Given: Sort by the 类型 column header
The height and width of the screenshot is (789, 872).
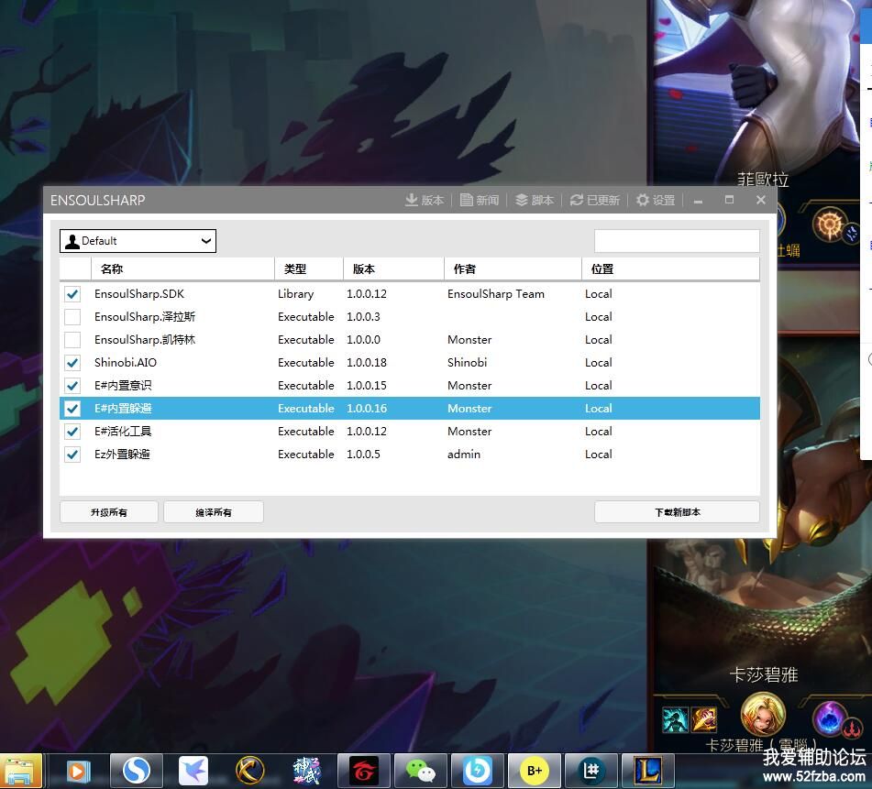Looking at the screenshot, I should point(309,268).
